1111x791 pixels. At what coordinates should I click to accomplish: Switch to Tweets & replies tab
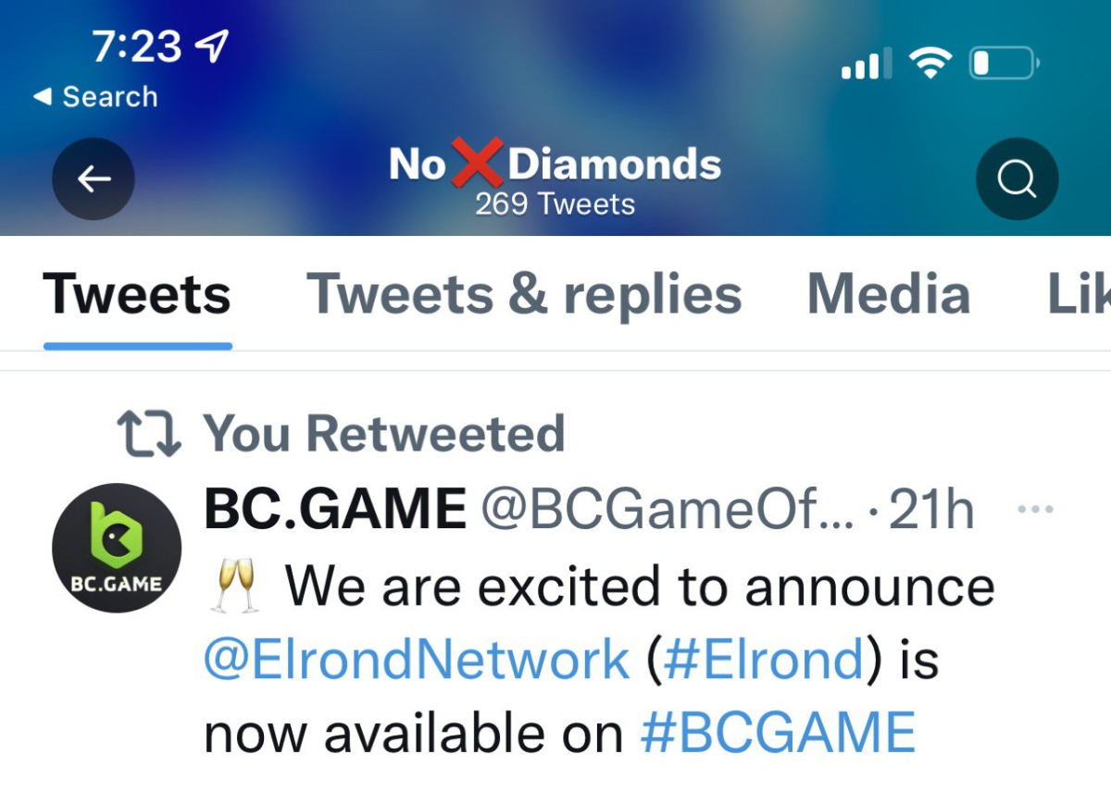(524, 295)
